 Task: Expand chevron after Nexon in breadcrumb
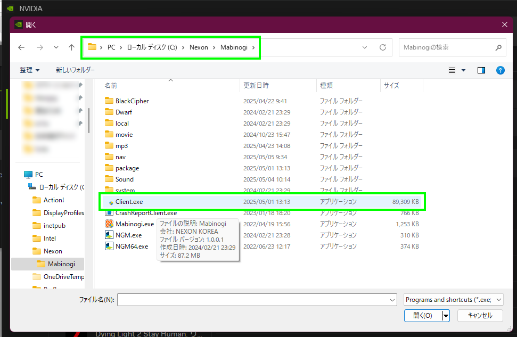214,47
